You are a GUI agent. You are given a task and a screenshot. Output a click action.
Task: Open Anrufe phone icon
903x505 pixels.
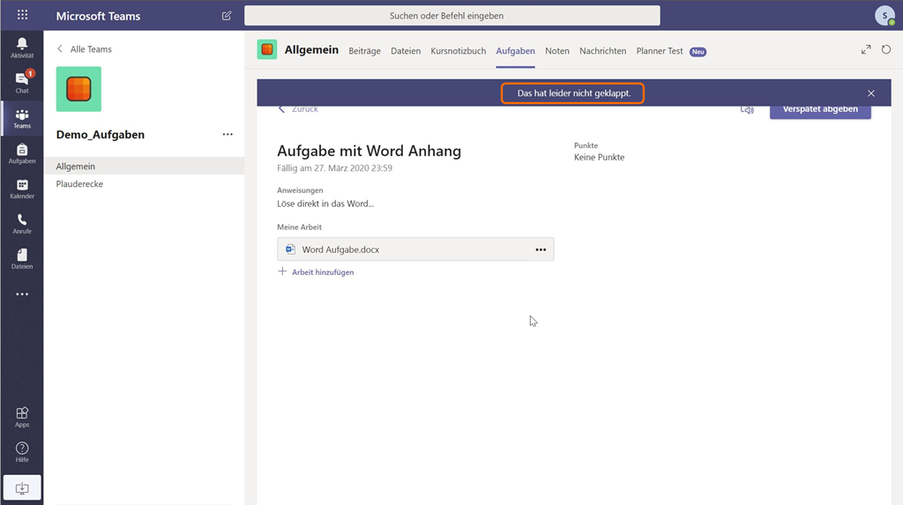pos(22,224)
